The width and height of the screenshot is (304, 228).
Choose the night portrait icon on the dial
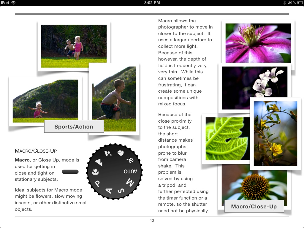tap(108, 153)
